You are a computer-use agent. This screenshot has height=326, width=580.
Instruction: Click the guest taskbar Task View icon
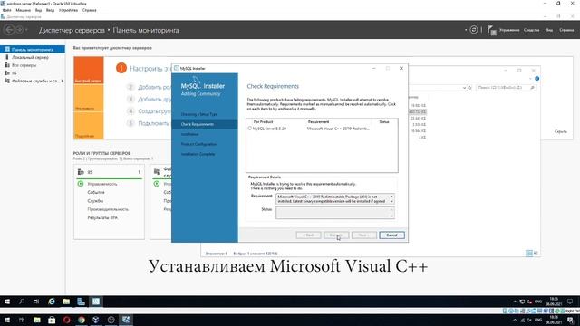(x=36, y=302)
